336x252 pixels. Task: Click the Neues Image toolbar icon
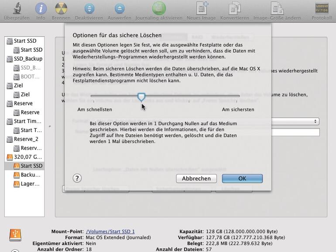coord(202,8)
